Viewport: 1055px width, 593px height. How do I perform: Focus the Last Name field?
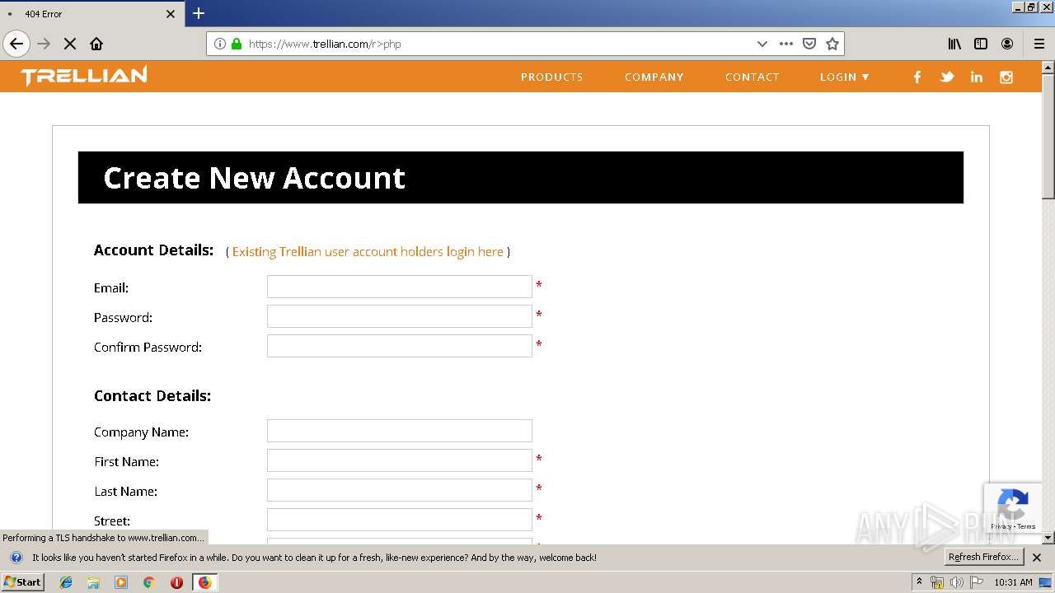(x=400, y=490)
